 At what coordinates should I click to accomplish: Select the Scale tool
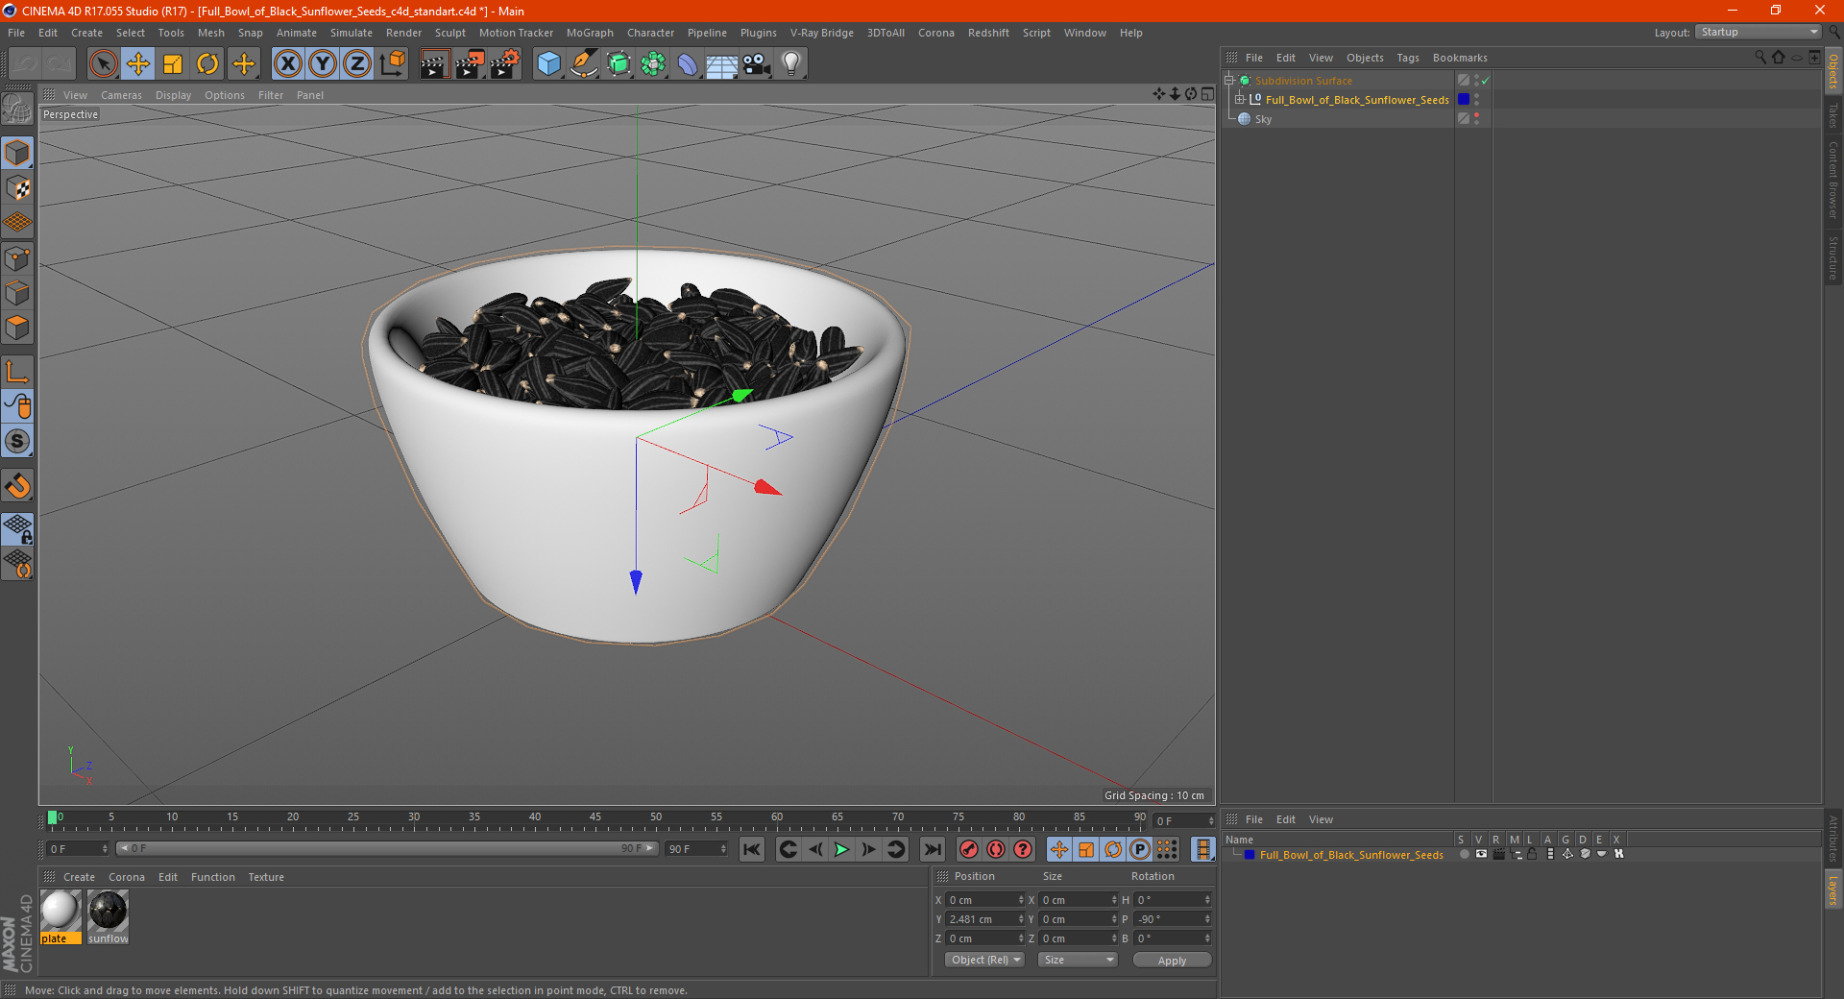pyautogui.click(x=173, y=64)
